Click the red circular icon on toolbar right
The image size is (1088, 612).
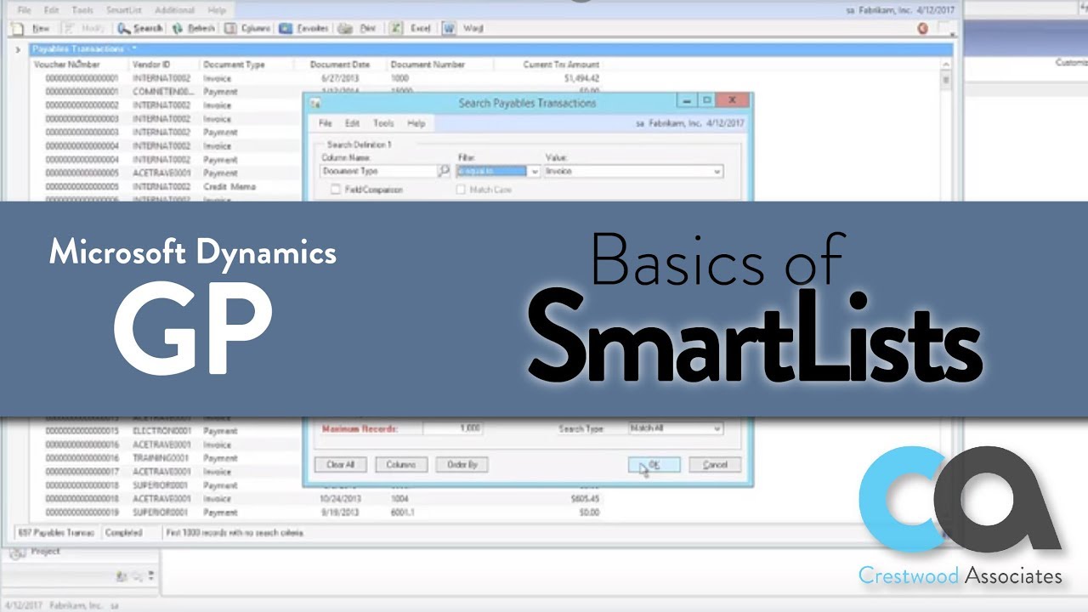point(923,28)
